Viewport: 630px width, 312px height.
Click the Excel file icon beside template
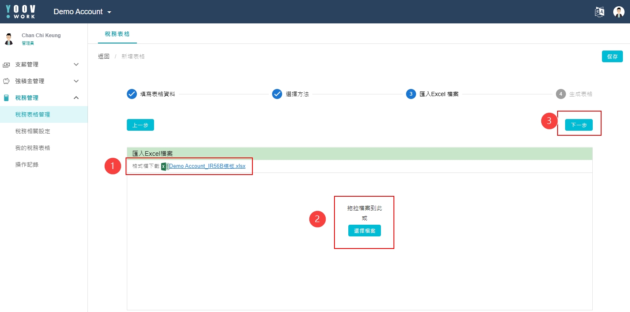pyautogui.click(x=165, y=166)
